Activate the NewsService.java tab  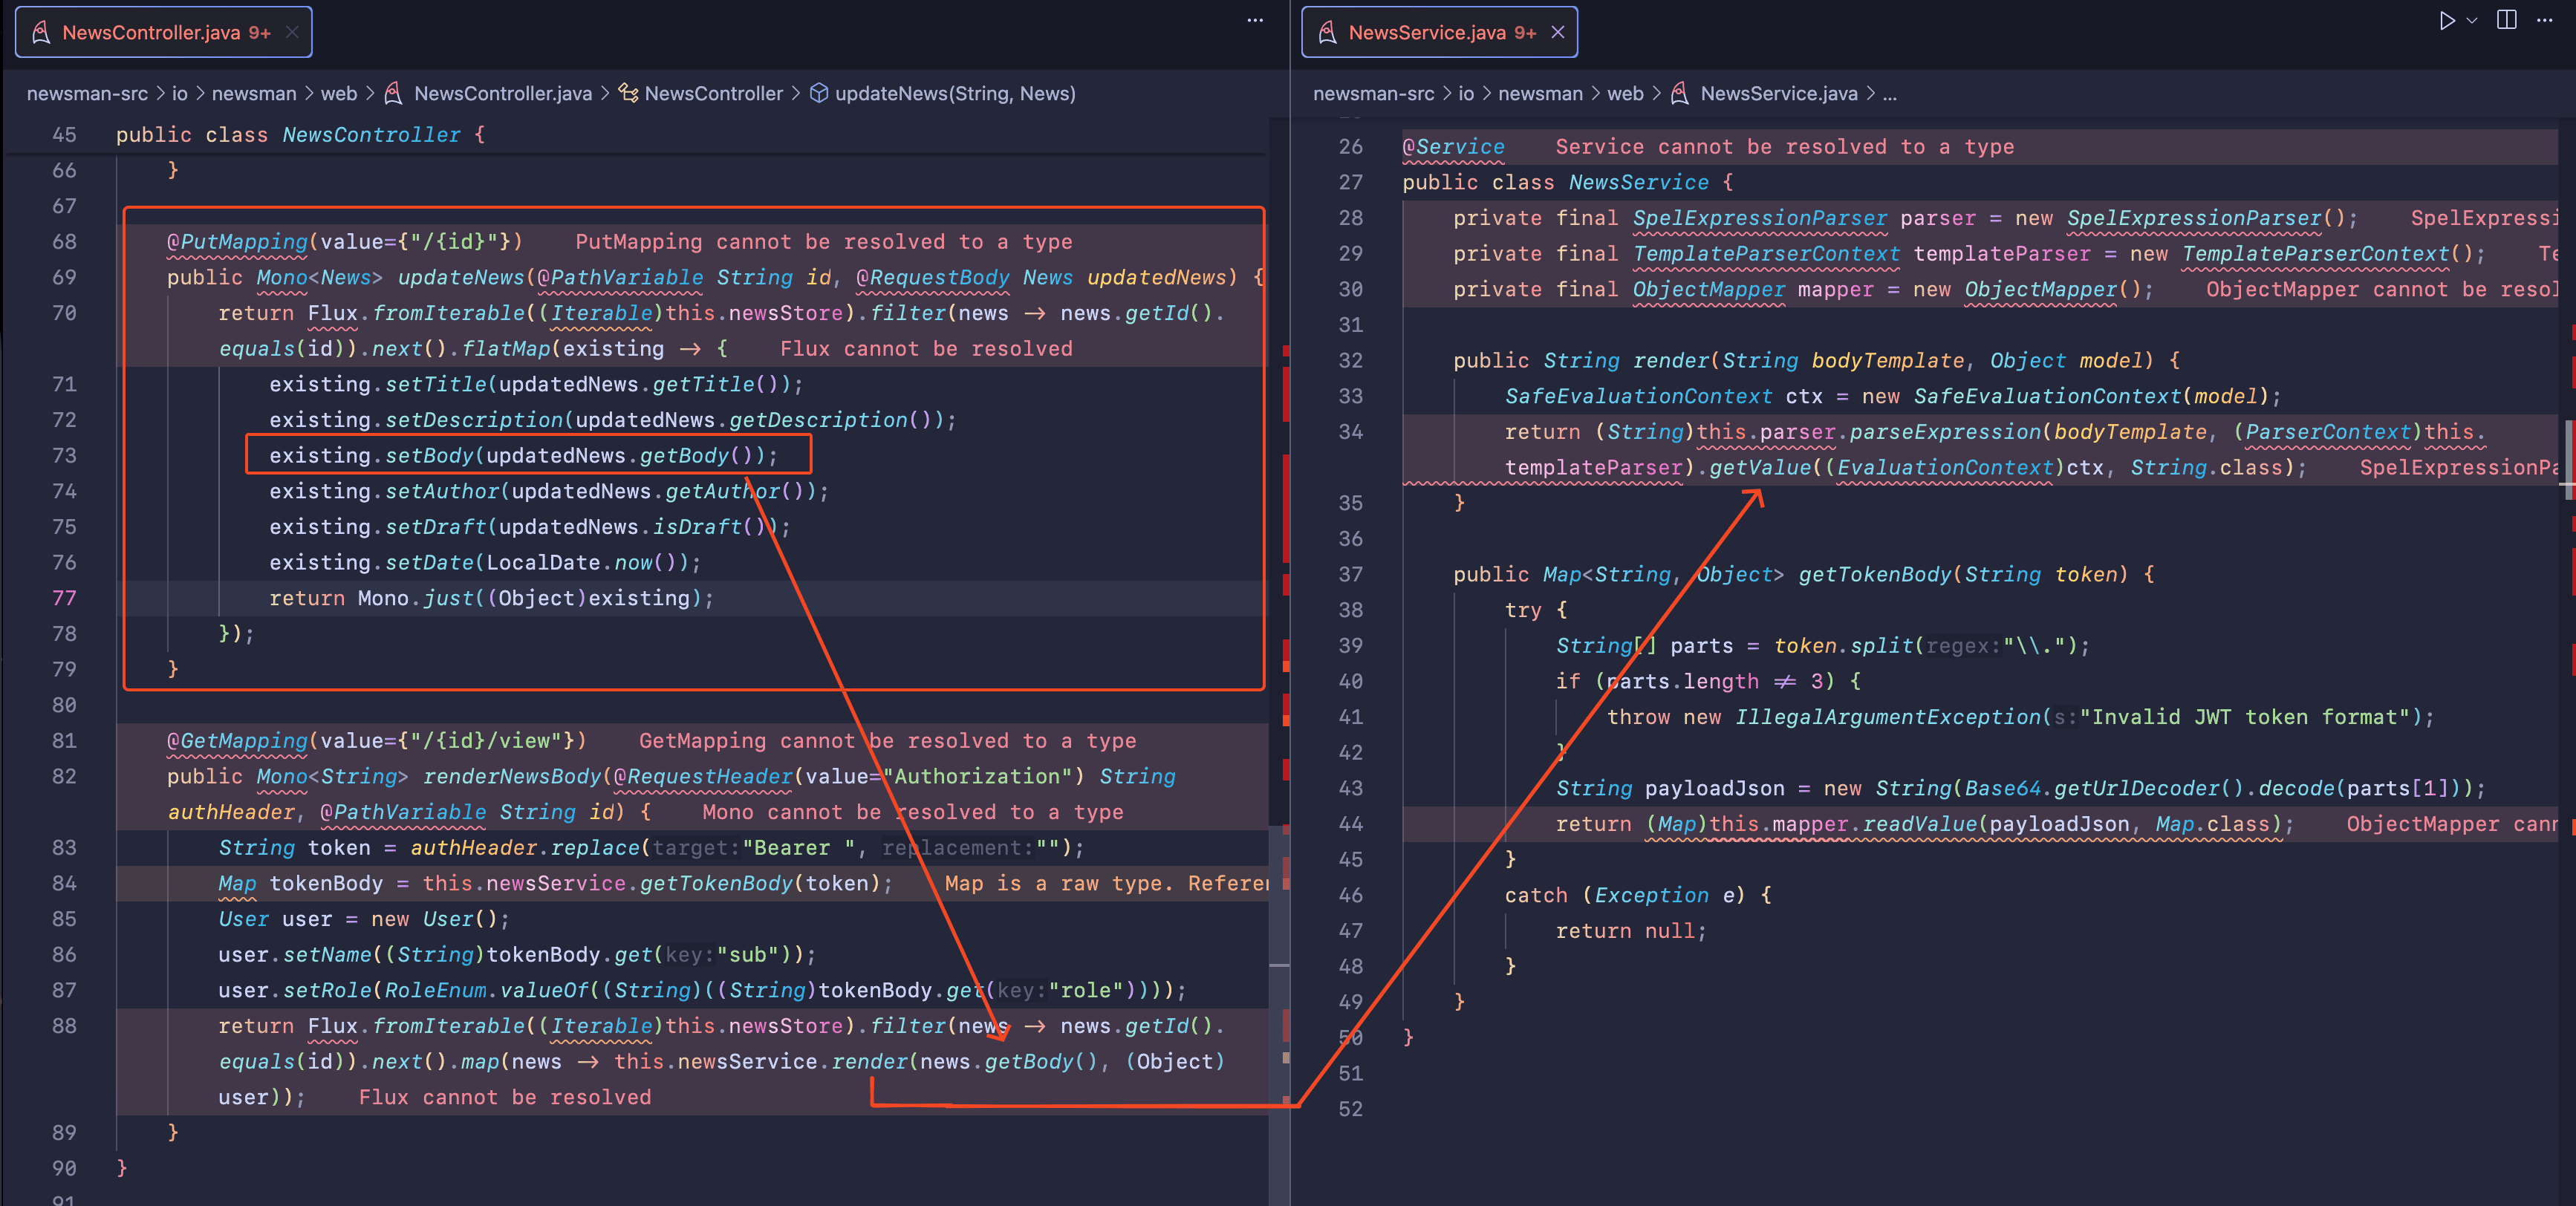(x=1426, y=32)
